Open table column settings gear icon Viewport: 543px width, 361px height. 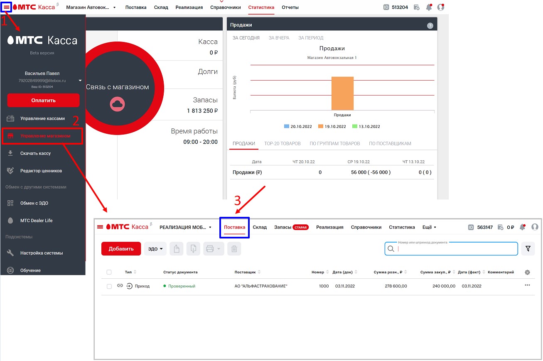pos(527,273)
